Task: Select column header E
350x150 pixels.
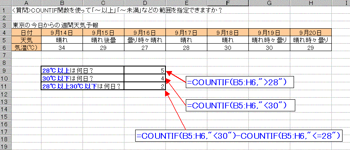Action: point(186,3)
